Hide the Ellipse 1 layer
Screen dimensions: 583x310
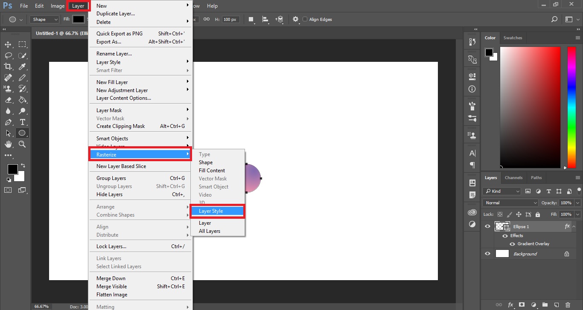coord(487,226)
